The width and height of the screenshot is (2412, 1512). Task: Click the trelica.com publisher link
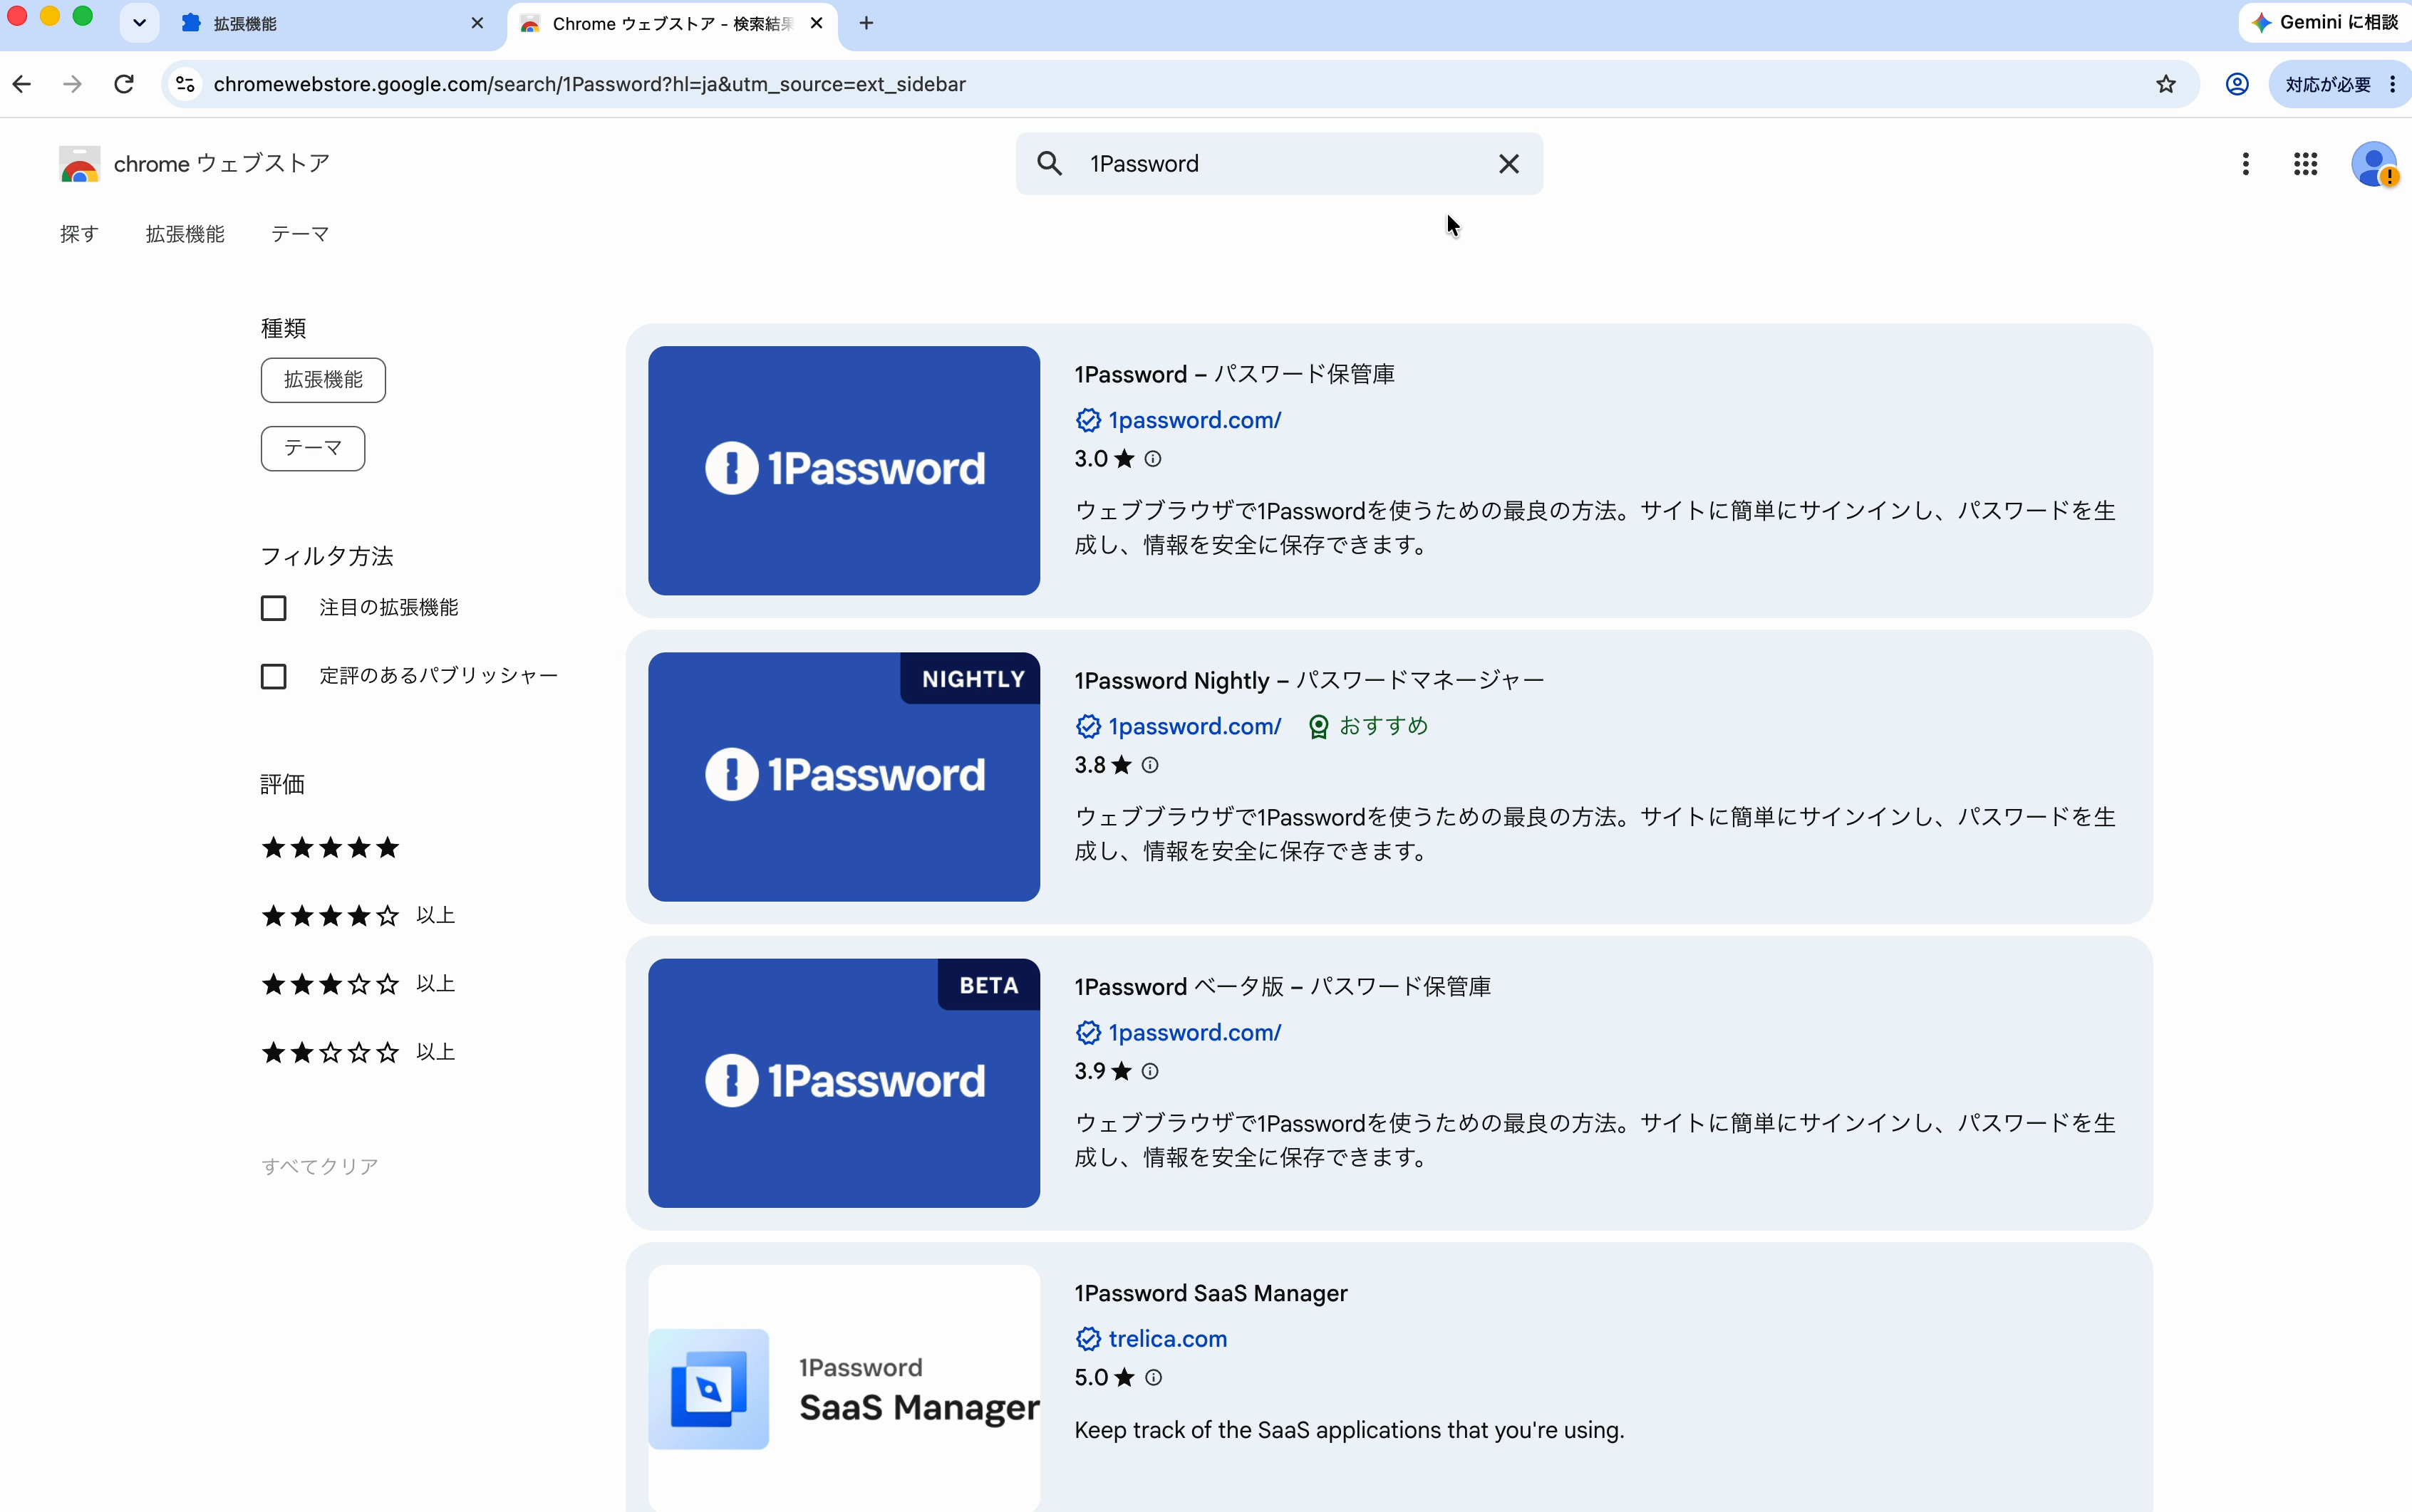1167,1339
